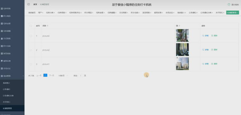Focus the 前往 page number input

point(81,76)
